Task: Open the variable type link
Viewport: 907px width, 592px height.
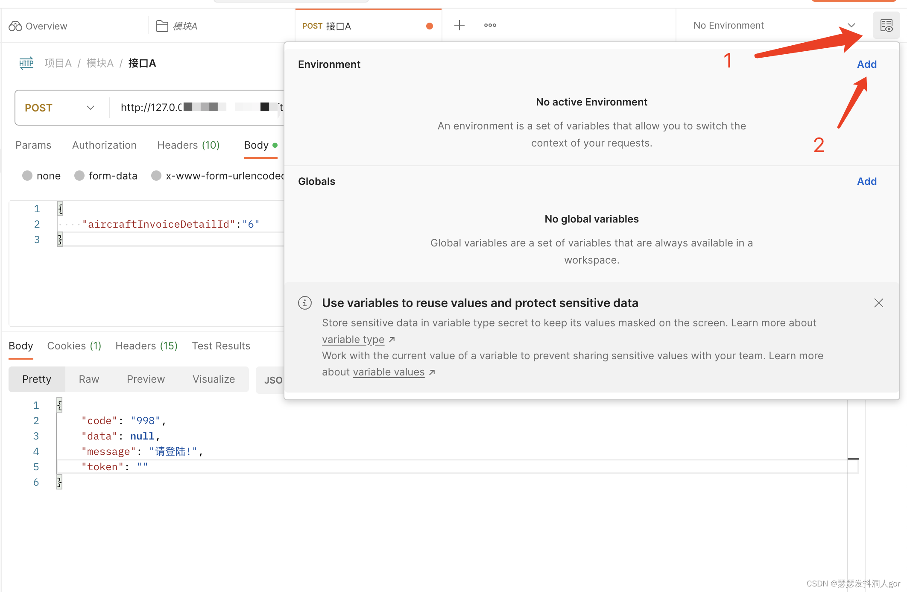Action: [x=353, y=340]
